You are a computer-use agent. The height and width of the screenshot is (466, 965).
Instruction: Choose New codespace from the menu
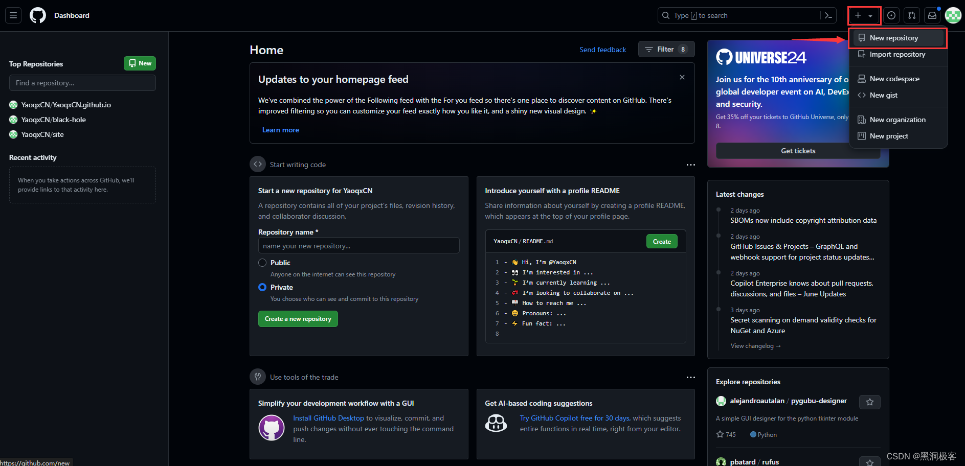point(898,79)
